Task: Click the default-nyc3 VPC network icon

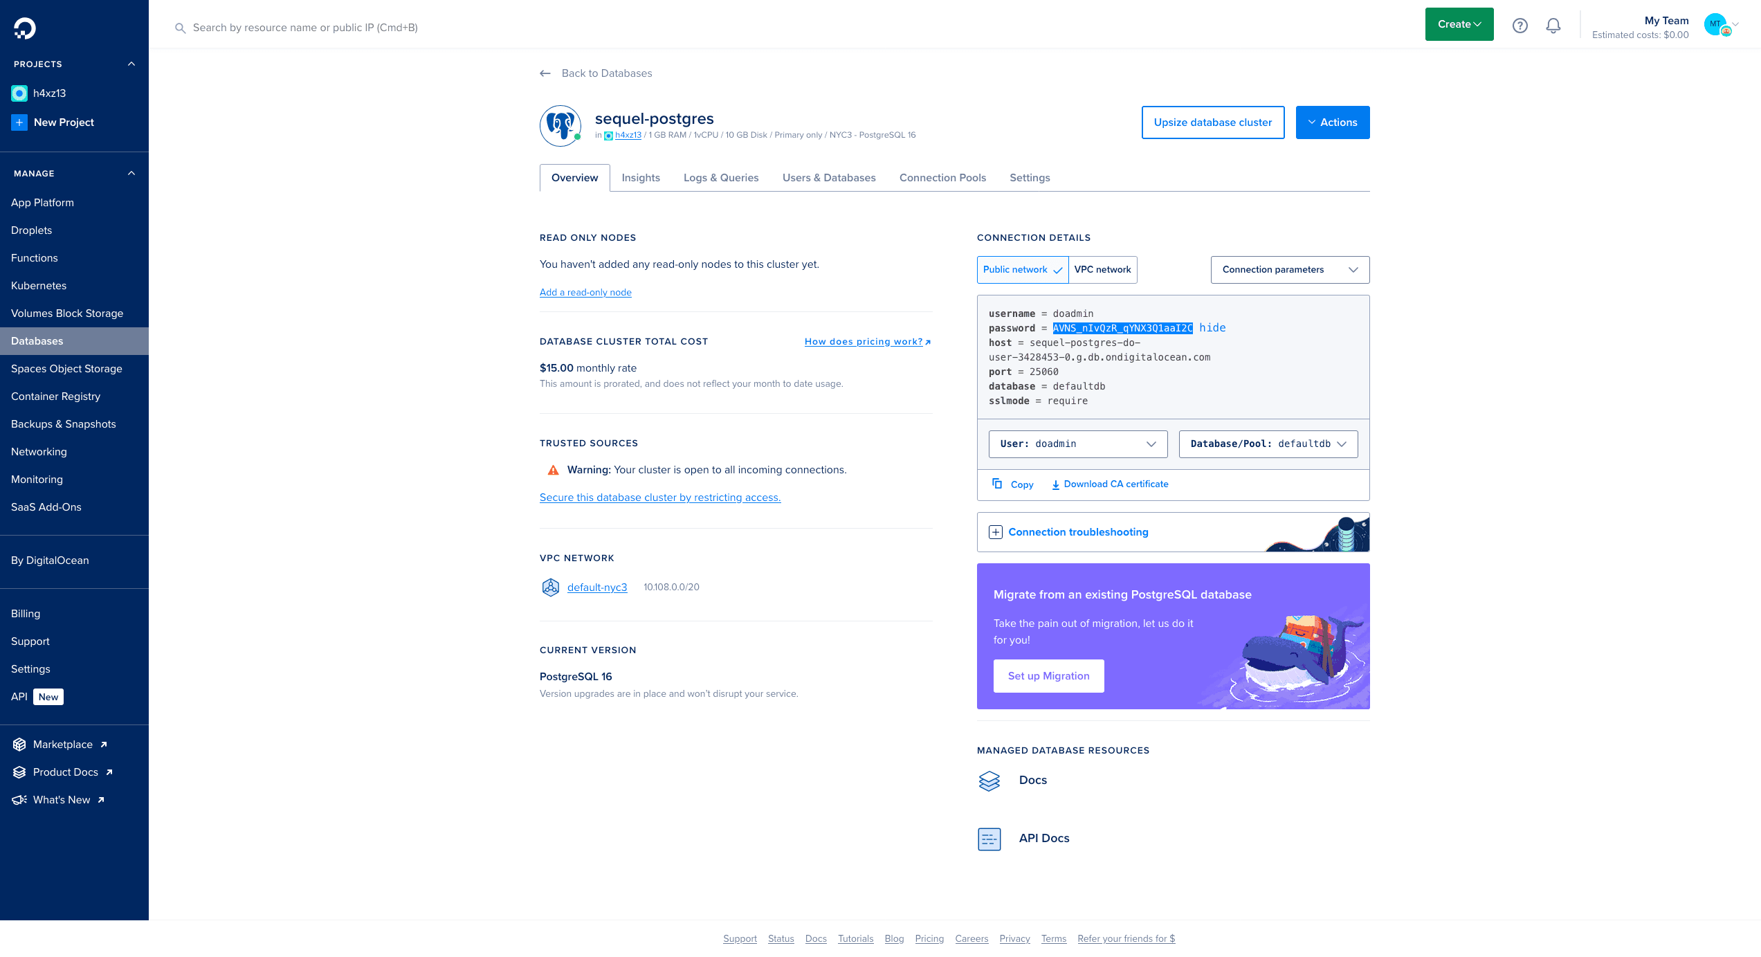Action: (x=551, y=587)
